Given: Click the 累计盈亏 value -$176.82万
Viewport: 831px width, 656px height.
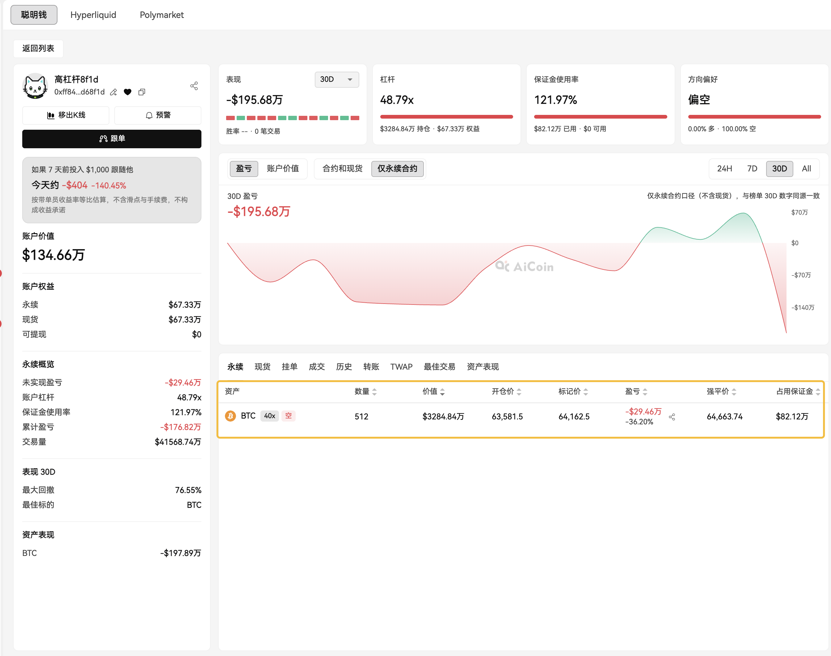Looking at the screenshot, I should (x=181, y=427).
